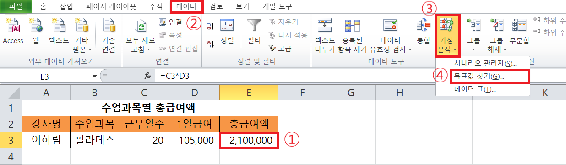Screen dimensions: 566x165
Task: Click the 부분합 subtotal button
Action: pyautogui.click(x=519, y=31)
